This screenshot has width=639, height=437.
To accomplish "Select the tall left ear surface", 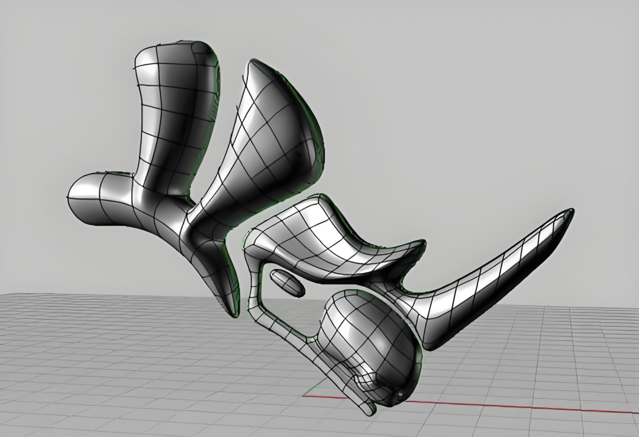I will click(176, 118).
